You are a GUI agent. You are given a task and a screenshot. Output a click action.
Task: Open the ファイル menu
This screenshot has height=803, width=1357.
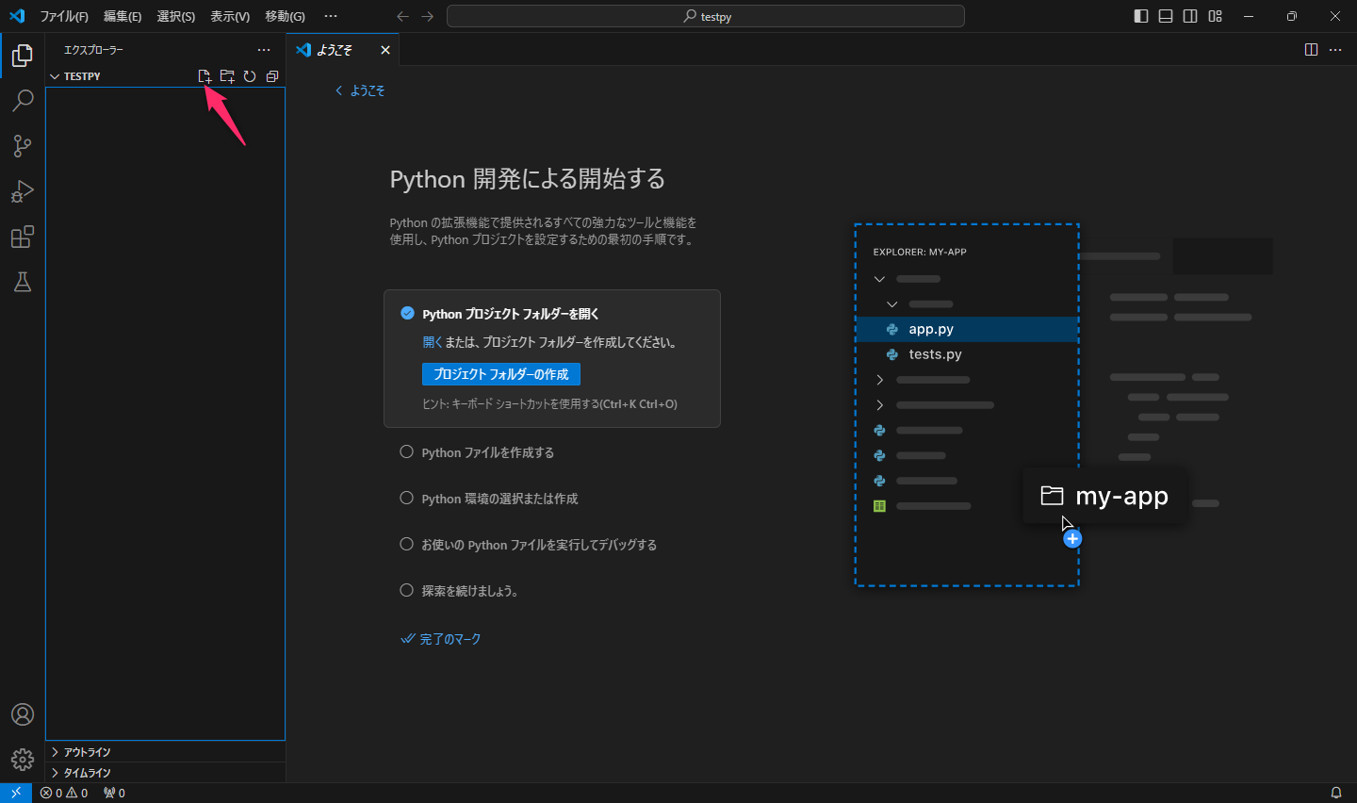(x=64, y=16)
